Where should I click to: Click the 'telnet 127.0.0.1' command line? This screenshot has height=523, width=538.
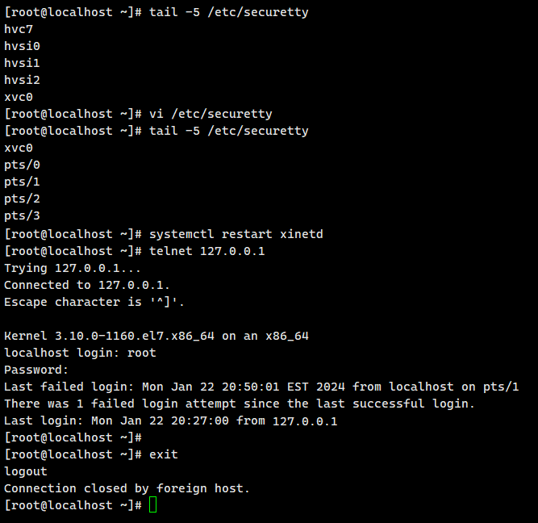pyautogui.click(x=207, y=251)
